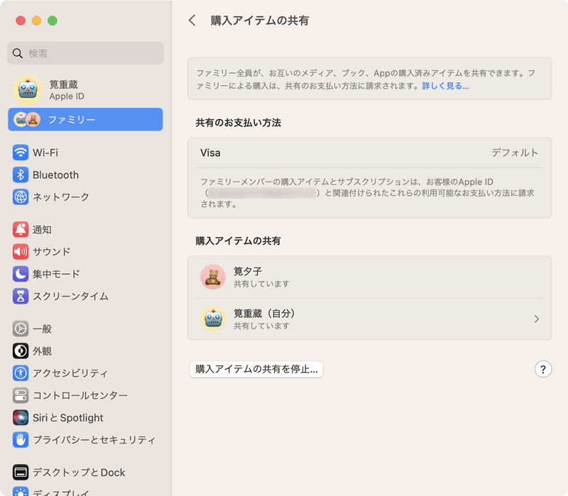Open アクセシビリティ settings label
The height and width of the screenshot is (496, 568).
[70, 373]
